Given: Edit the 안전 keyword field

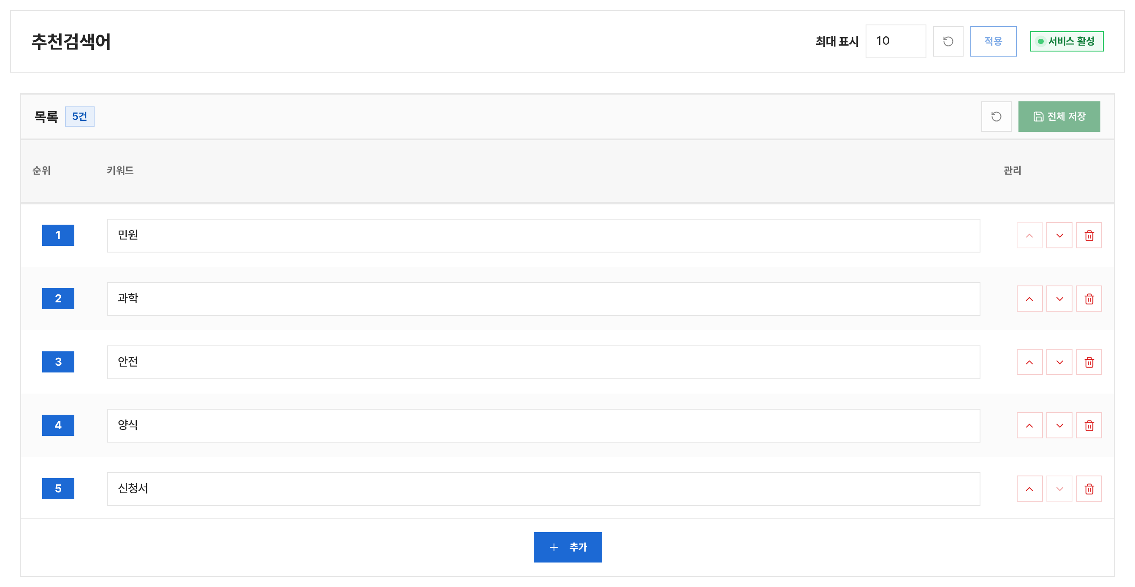Looking at the screenshot, I should (543, 362).
